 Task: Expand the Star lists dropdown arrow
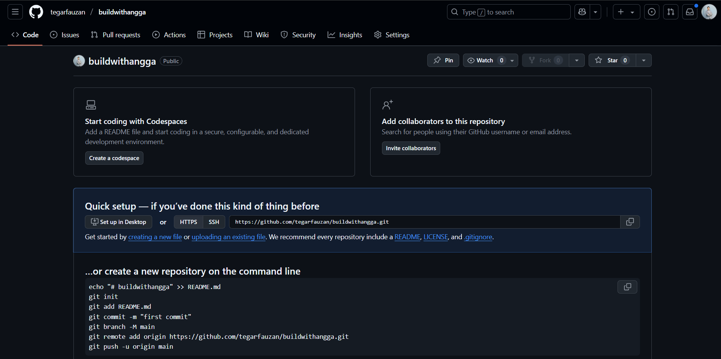coord(644,60)
